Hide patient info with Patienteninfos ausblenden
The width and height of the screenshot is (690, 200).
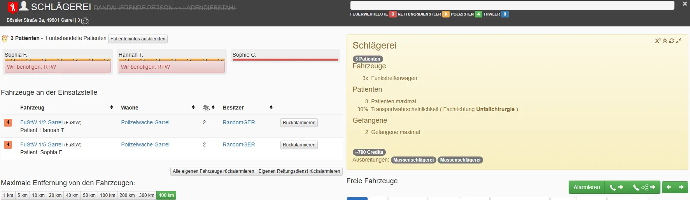pyautogui.click(x=138, y=39)
